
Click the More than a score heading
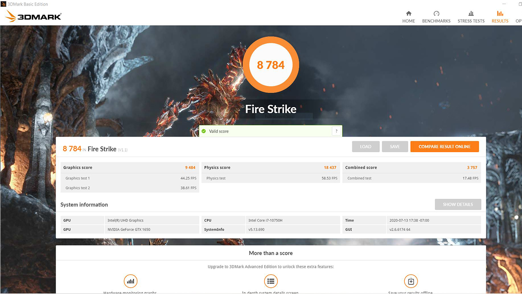(x=271, y=253)
